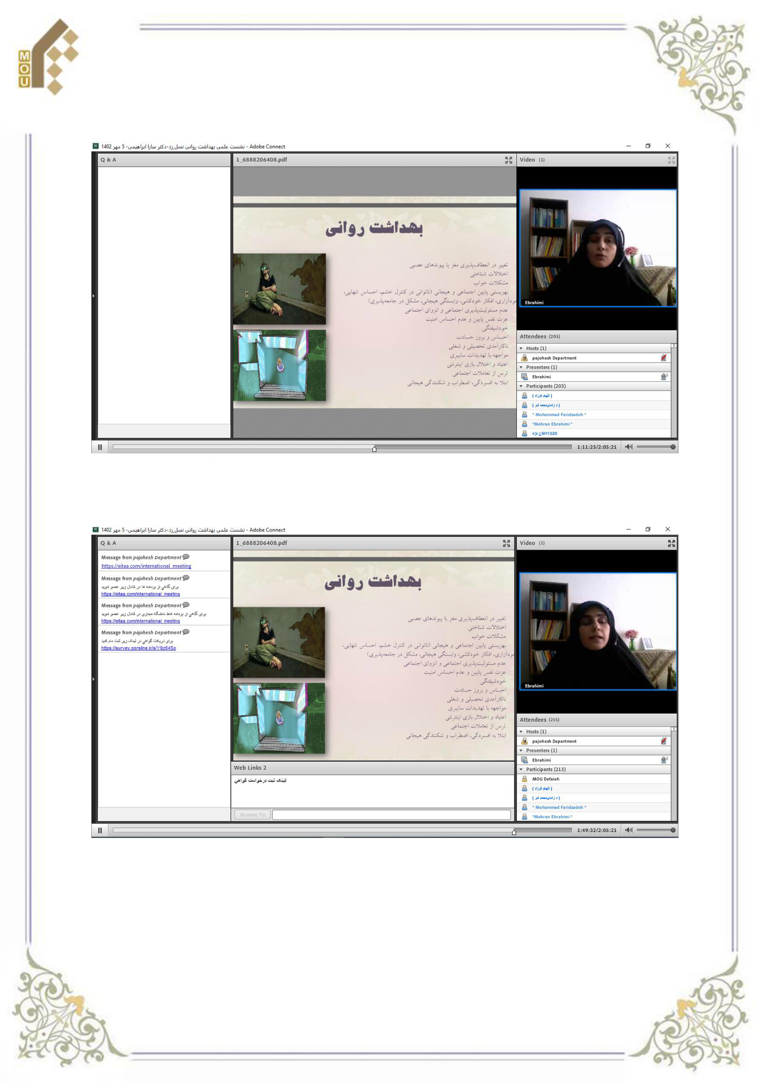766x1082 pixels.
Task: Select Mehran Ebrahimi under Participants (203)
Action: [x=594, y=424]
